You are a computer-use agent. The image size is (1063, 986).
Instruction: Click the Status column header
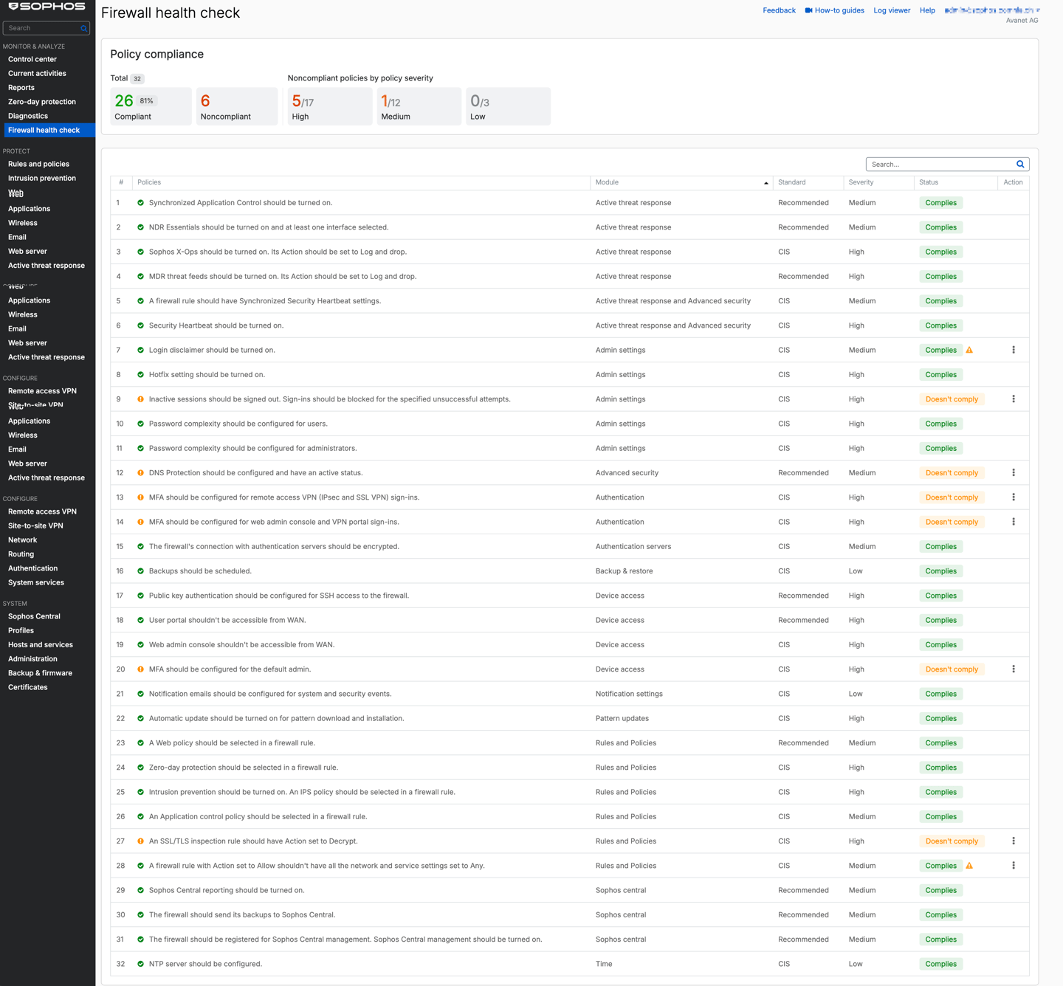(955, 182)
